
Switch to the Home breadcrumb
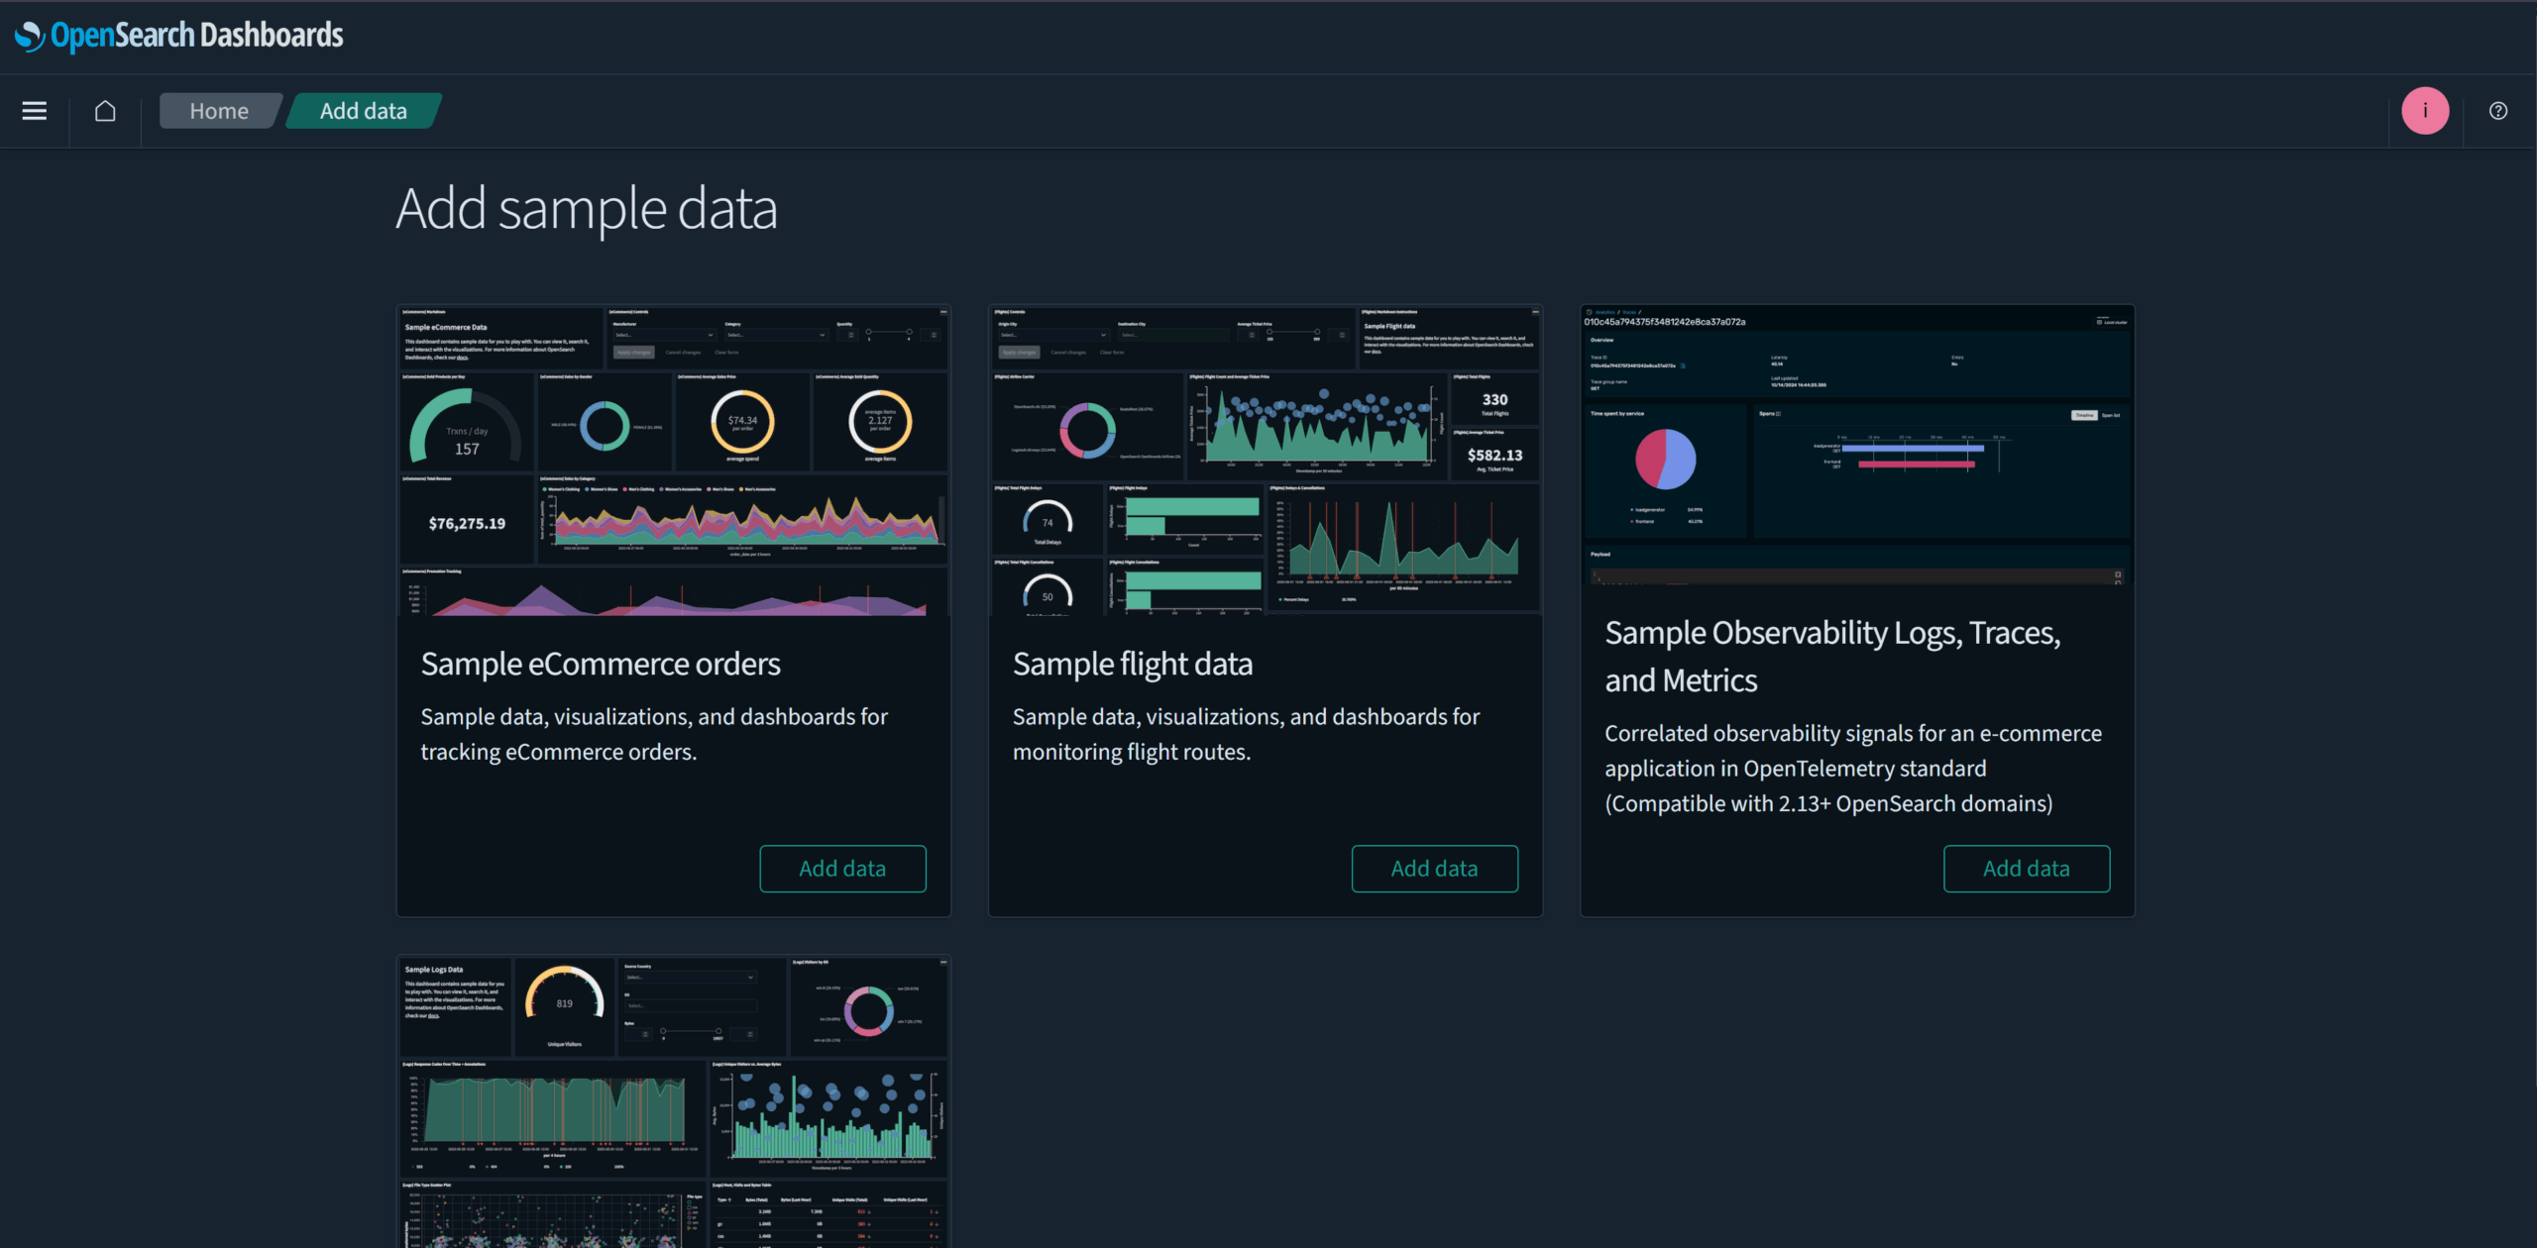tap(219, 111)
